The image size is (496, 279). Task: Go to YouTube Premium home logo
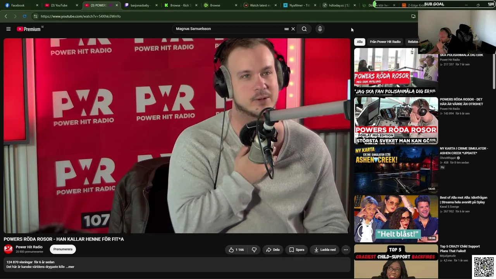30,29
